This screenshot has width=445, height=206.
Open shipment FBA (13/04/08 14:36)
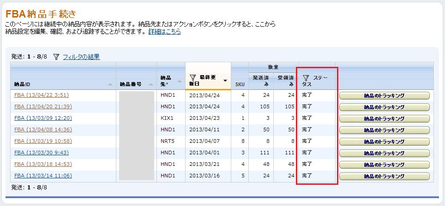point(43,130)
